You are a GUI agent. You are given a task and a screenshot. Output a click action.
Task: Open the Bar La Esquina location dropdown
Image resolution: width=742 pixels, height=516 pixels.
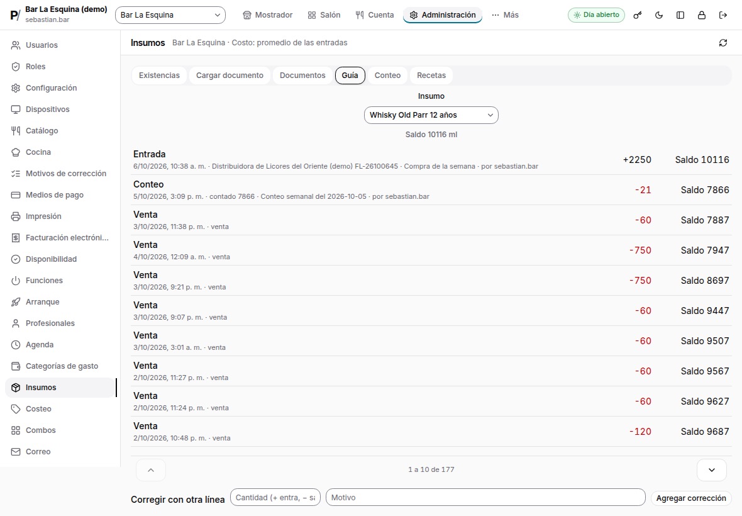[170, 15]
